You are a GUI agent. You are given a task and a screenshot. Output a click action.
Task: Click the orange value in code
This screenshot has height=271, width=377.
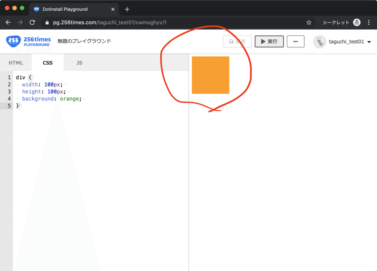point(69,99)
